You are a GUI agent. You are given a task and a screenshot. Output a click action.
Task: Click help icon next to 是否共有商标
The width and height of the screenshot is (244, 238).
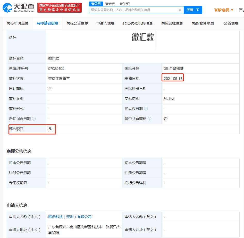click(149, 119)
